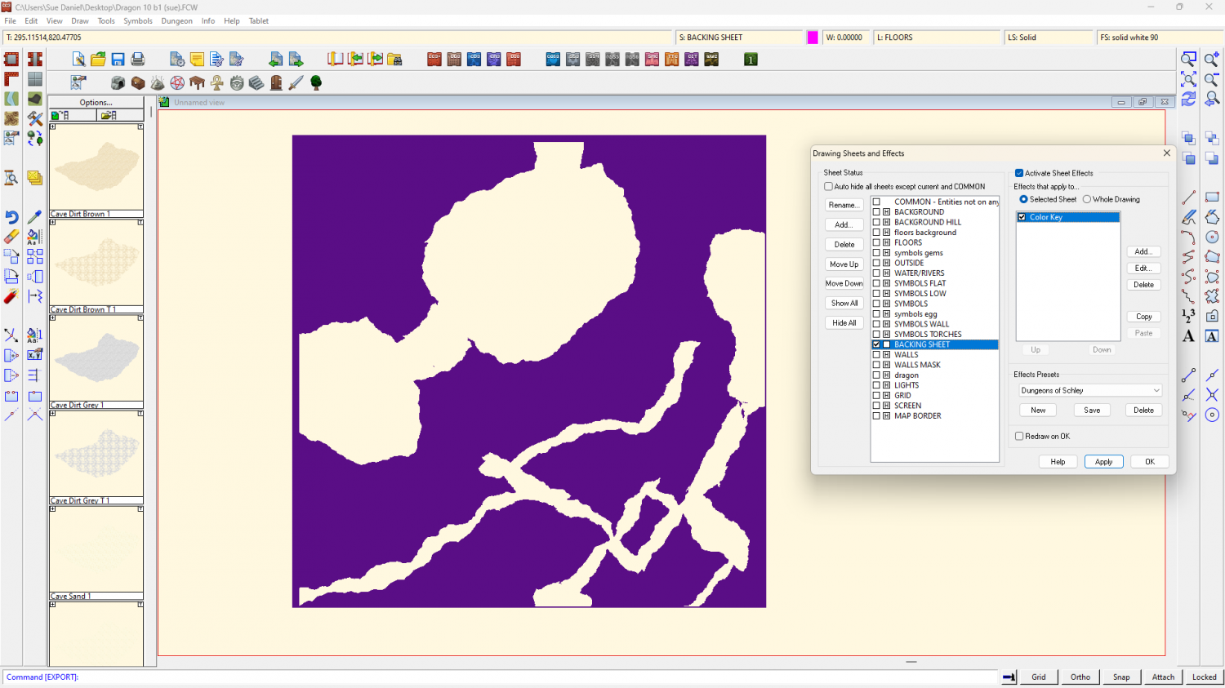Click the red corner wall tool icon
Screen dimensions: 1225x688
[x=11, y=78]
